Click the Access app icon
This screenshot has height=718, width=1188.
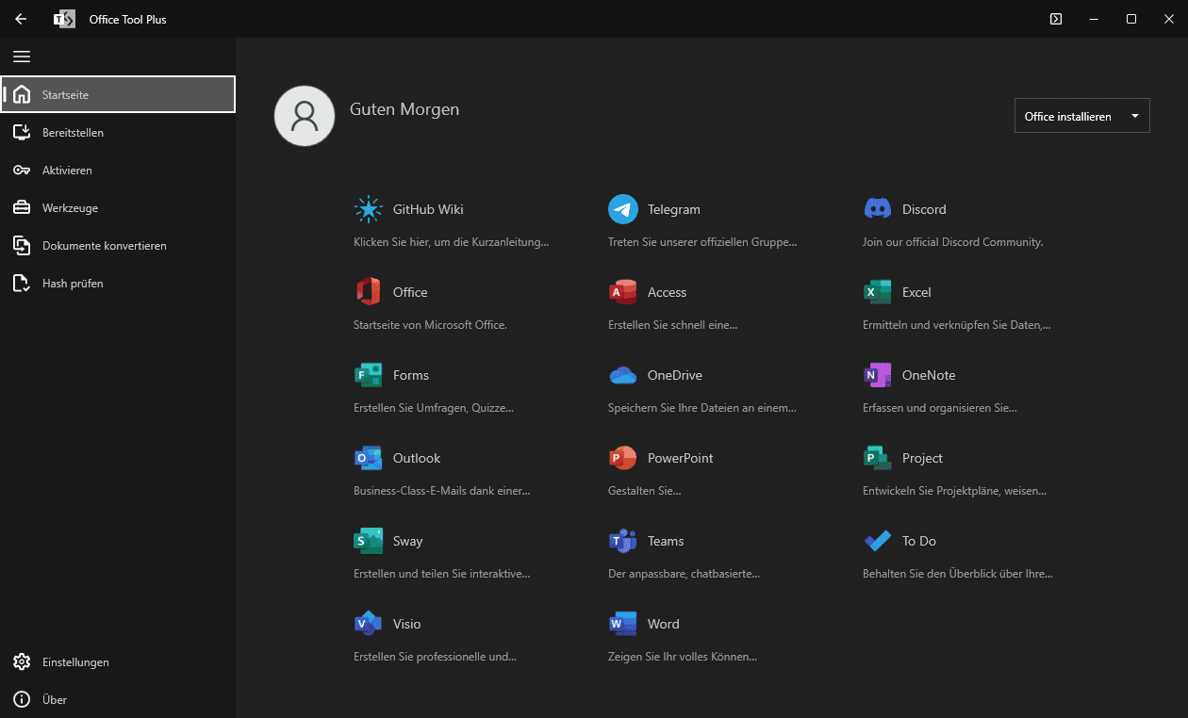click(622, 292)
